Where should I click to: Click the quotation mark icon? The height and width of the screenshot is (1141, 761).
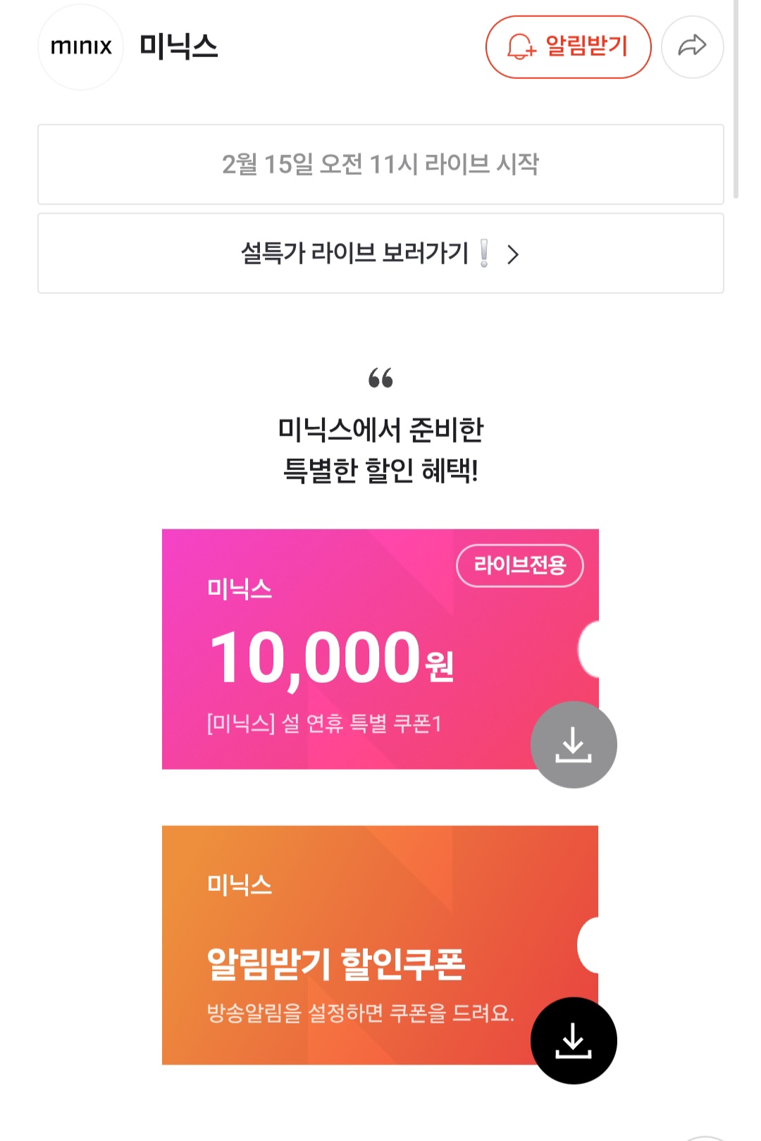coord(380,378)
